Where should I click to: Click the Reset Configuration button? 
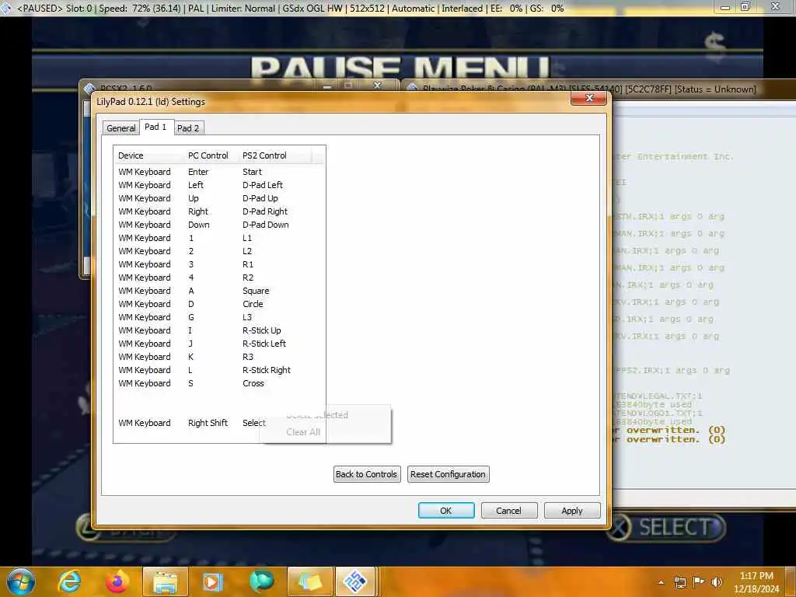click(x=448, y=474)
